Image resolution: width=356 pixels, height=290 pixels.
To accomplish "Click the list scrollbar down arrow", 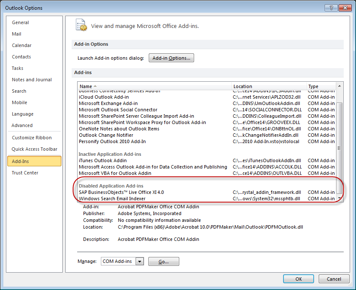I will (339, 198).
